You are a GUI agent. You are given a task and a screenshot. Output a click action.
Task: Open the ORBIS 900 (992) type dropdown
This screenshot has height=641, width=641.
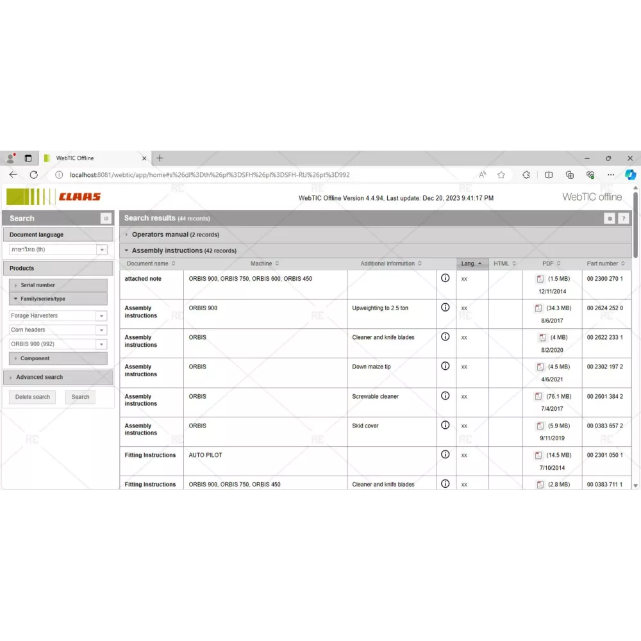coord(101,344)
